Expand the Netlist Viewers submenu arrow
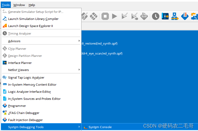 [79, 70]
